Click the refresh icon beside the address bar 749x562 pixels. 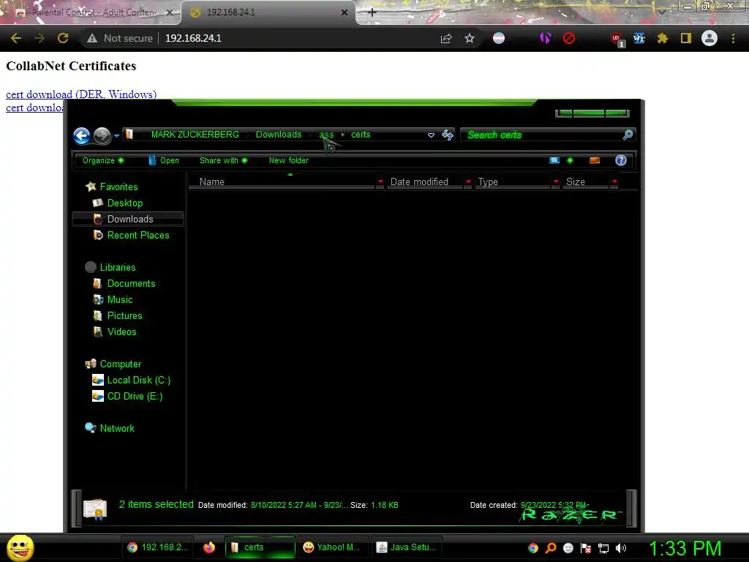click(x=448, y=135)
